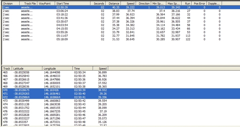Viewport: 240px width, 127px height.
Task: Click the Speed header in results table
Action: 129,3
